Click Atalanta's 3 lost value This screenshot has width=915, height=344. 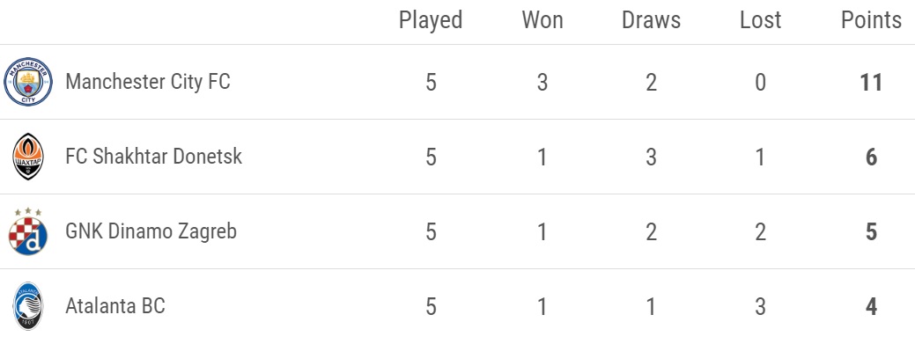[x=760, y=307]
